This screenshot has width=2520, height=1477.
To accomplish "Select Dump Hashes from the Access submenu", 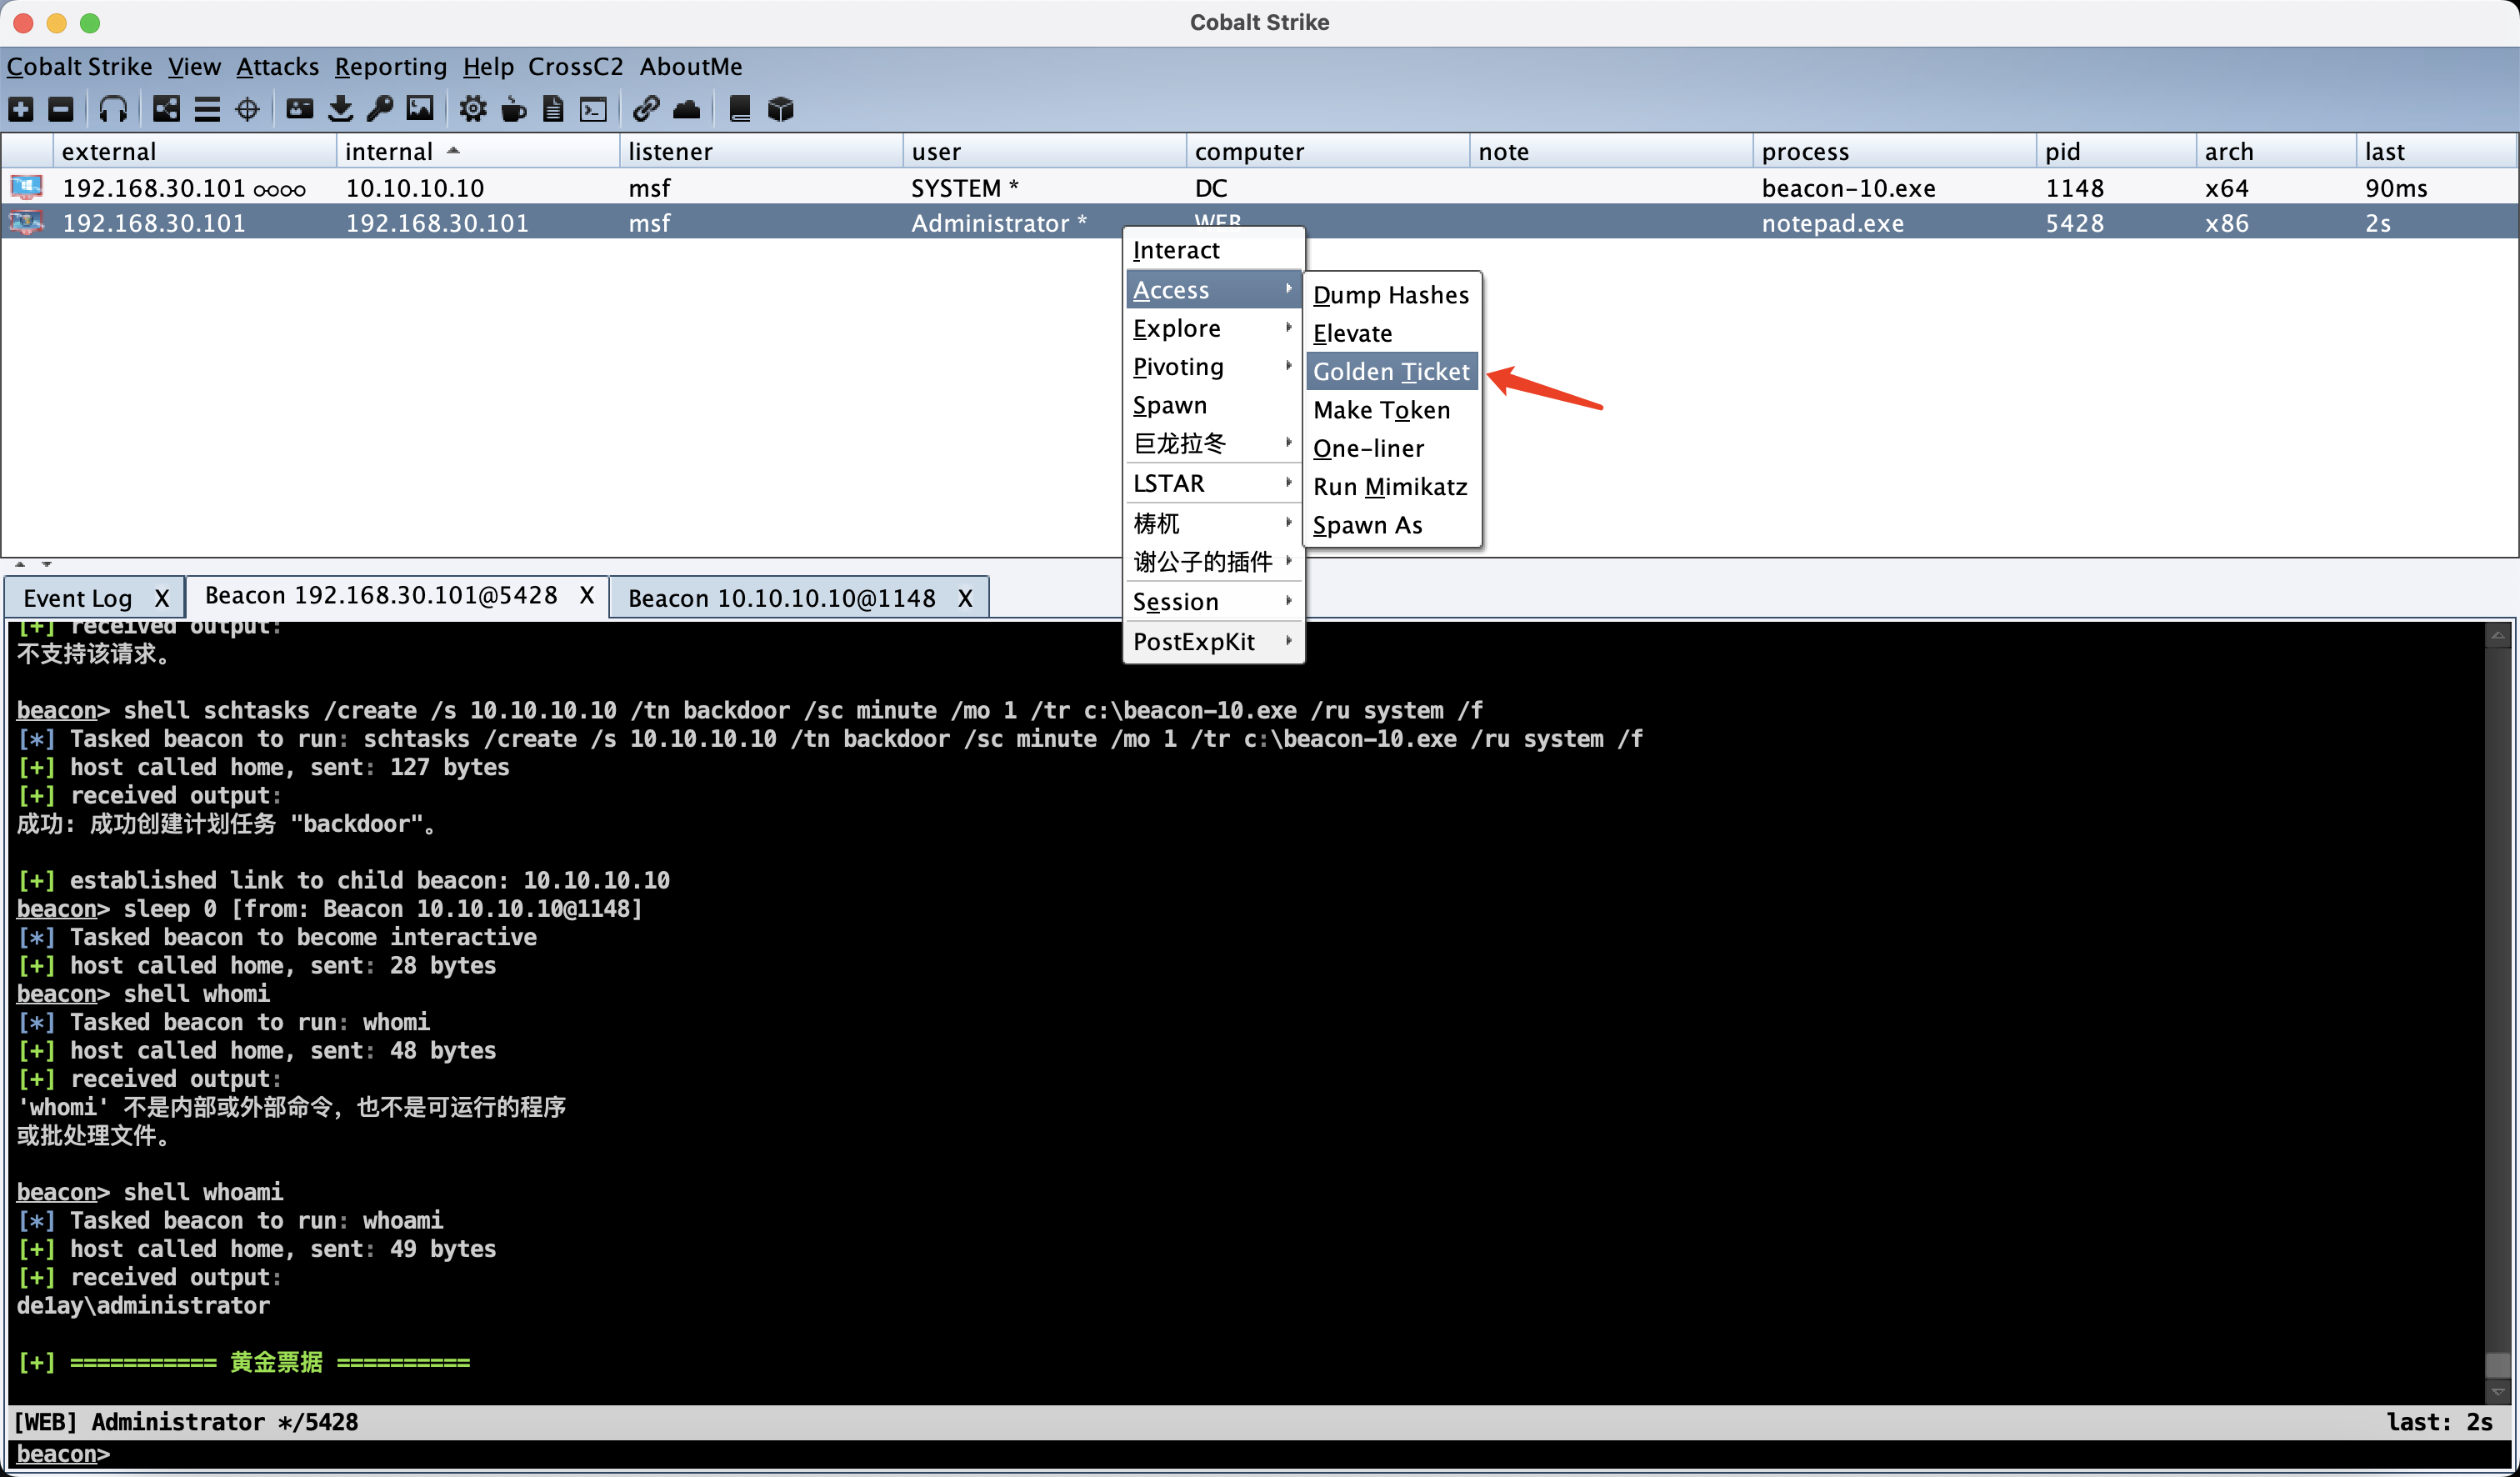I will pos(1391,294).
